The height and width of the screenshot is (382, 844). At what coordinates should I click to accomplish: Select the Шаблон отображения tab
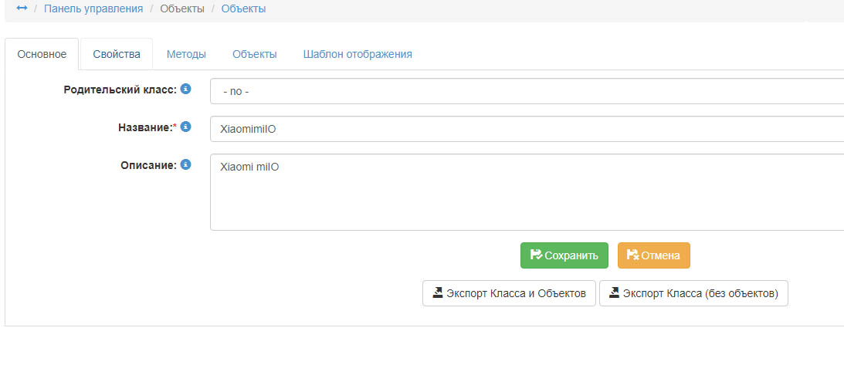pos(358,55)
